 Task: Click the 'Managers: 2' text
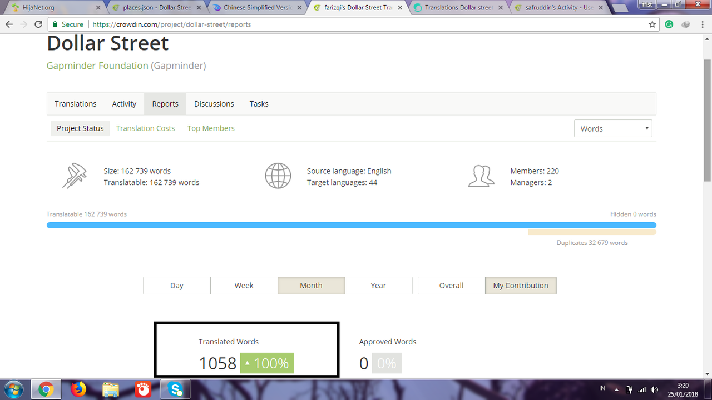pos(531,182)
